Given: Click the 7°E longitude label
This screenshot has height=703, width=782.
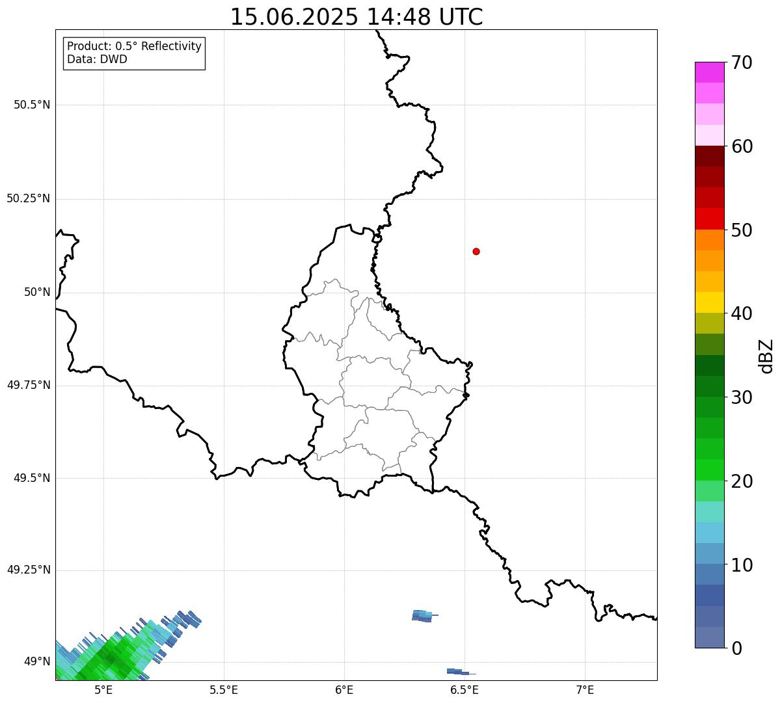Looking at the screenshot, I should [585, 689].
